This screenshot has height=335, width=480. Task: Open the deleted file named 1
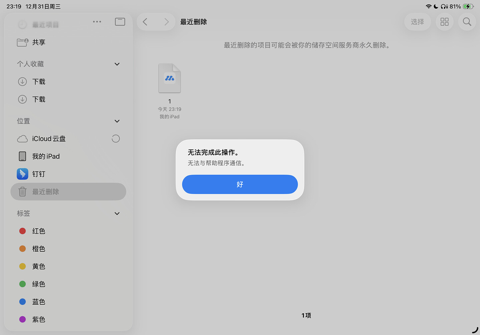[169, 79]
